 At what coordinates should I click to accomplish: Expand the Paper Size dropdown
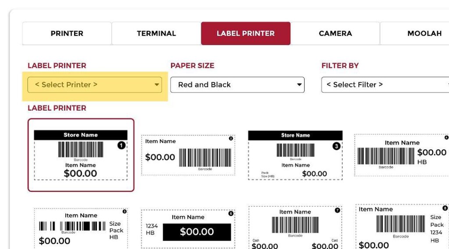(237, 85)
